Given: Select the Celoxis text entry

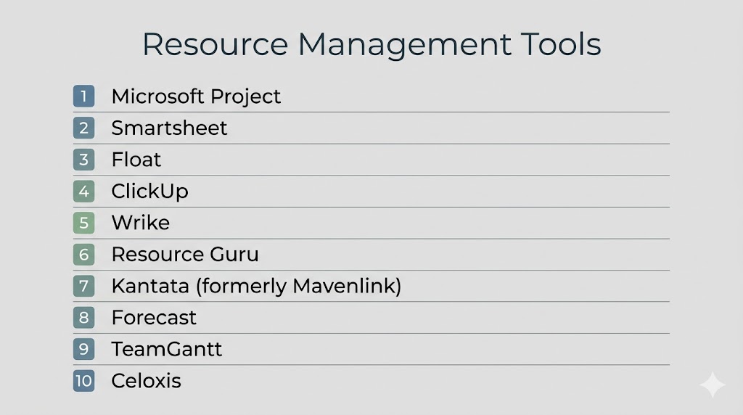Looking at the screenshot, I should [146, 381].
